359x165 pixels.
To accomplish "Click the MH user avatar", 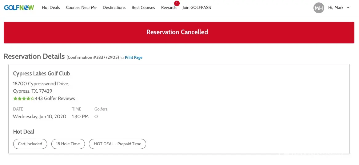I will (319, 8).
